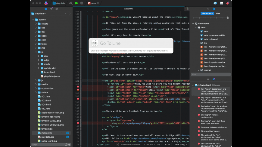This screenshot has height=147, width=262.
Task: Click the Stop button in toolbar
Action: [x=82, y=3]
